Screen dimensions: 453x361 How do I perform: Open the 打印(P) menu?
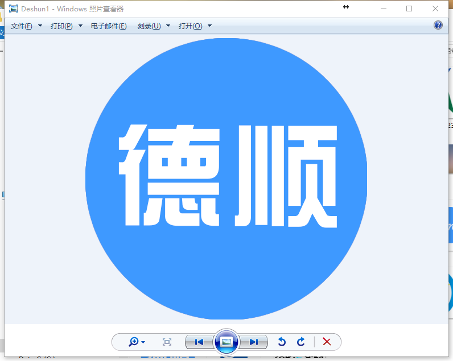click(x=61, y=26)
